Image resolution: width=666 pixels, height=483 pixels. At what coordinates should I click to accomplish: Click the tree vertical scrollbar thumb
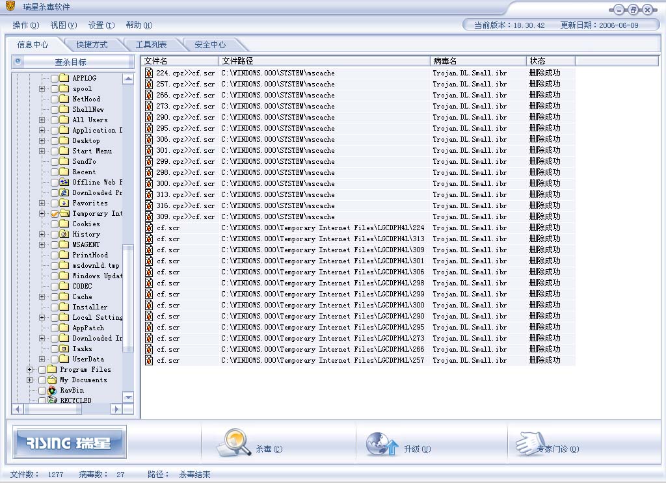coord(128,298)
